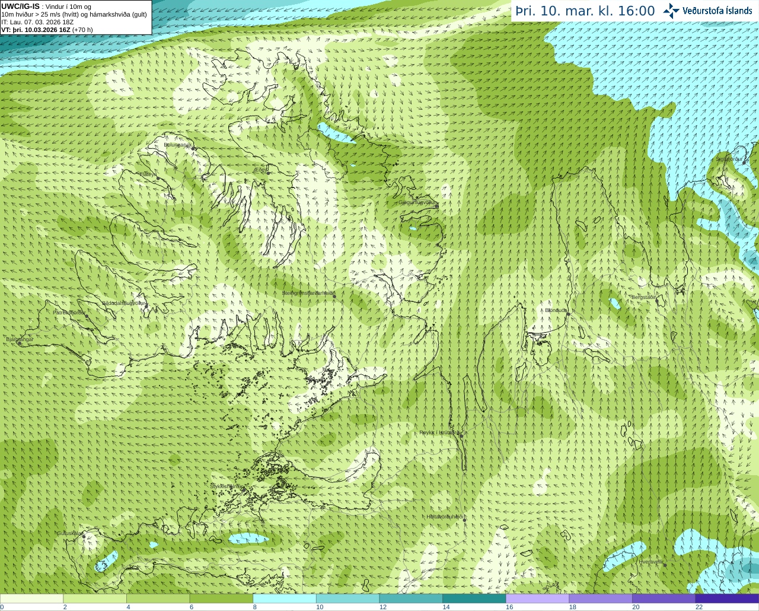The image size is (759, 611).
Task: Click the Bjargtangar station label
Action: click(20, 339)
